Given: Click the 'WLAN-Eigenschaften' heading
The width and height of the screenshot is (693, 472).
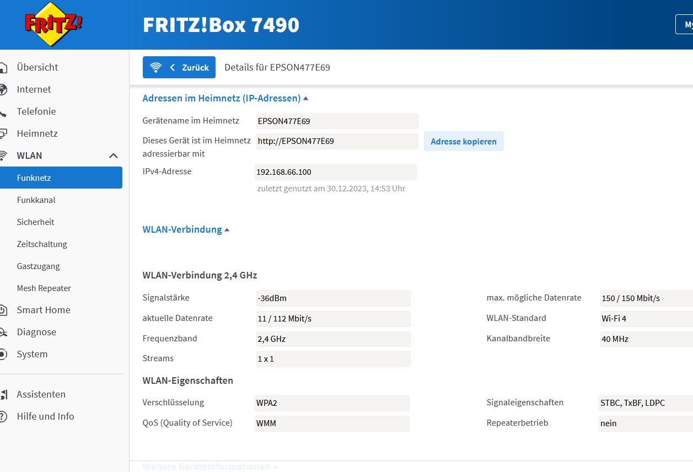Looking at the screenshot, I should (x=187, y=380).
